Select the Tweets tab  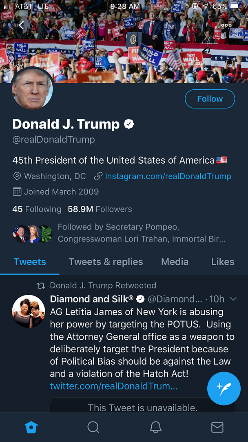point(30,262)
